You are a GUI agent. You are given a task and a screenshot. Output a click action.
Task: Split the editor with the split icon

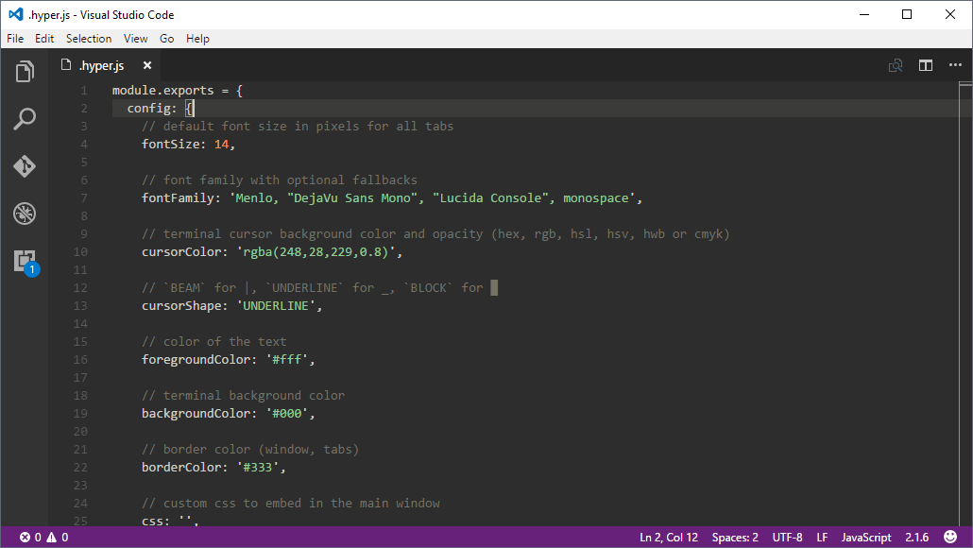(925, 65)
